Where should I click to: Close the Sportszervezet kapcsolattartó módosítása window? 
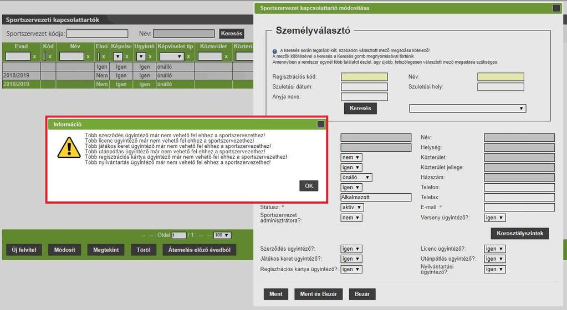pyautogui.click(x=556, y=8)
